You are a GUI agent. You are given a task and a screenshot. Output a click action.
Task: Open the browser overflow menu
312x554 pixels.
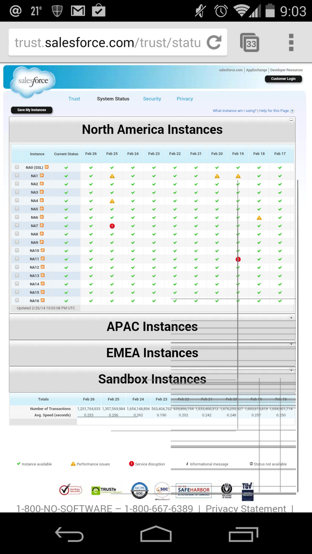pos(291,43)
